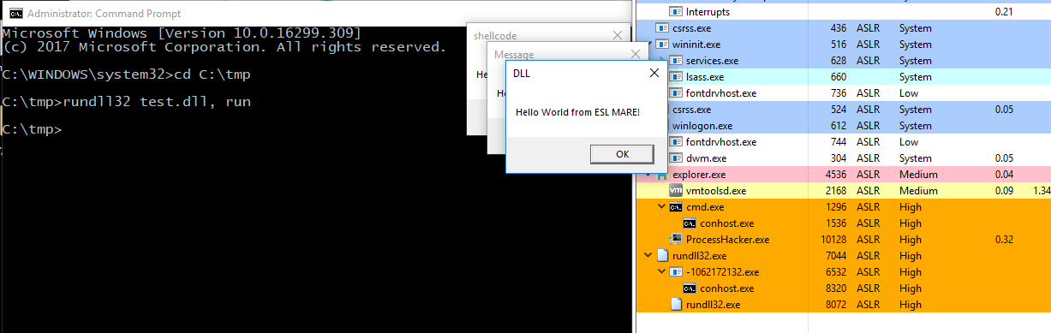Click ASLR cell for dwm.exe
Screen dimensions: 1051x333
tap(869, 158)
